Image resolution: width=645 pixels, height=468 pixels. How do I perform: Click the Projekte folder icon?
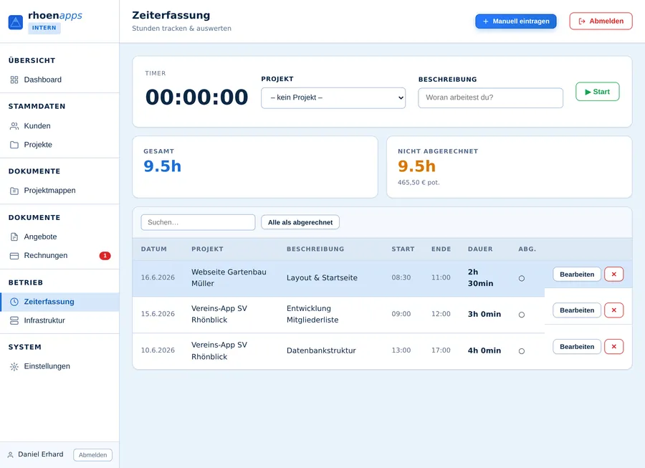[14, 145]
